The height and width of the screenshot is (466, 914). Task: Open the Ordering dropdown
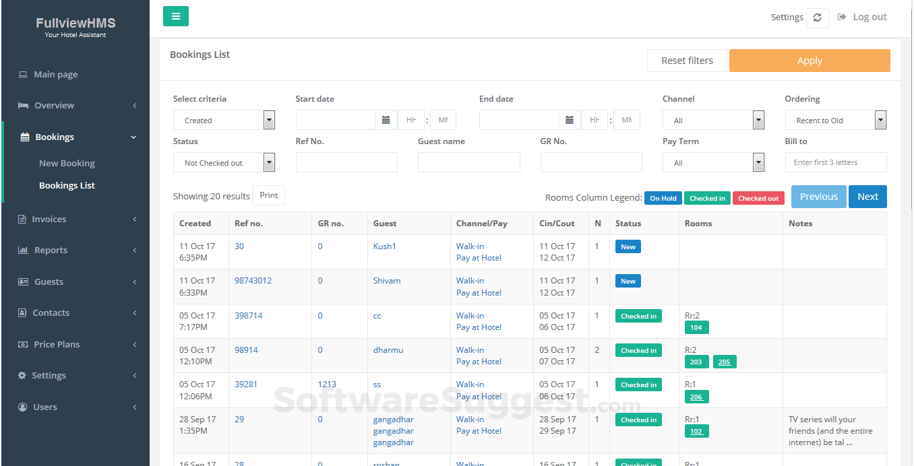tap(880, 119)
